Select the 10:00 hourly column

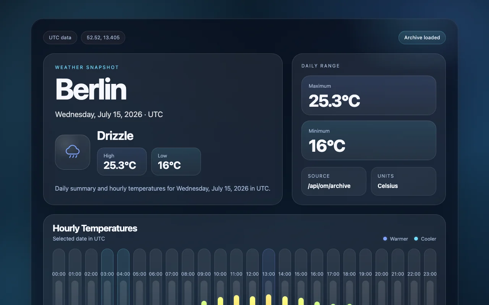click(220, 277)
